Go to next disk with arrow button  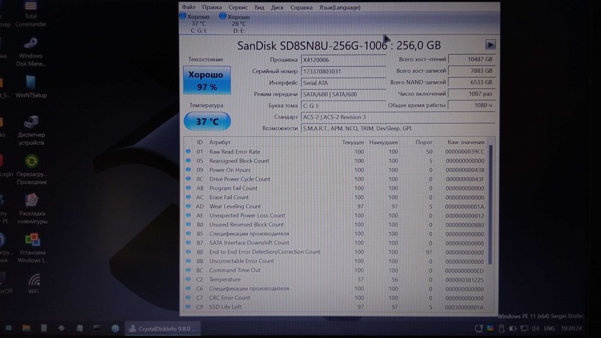tap(490, 45)
